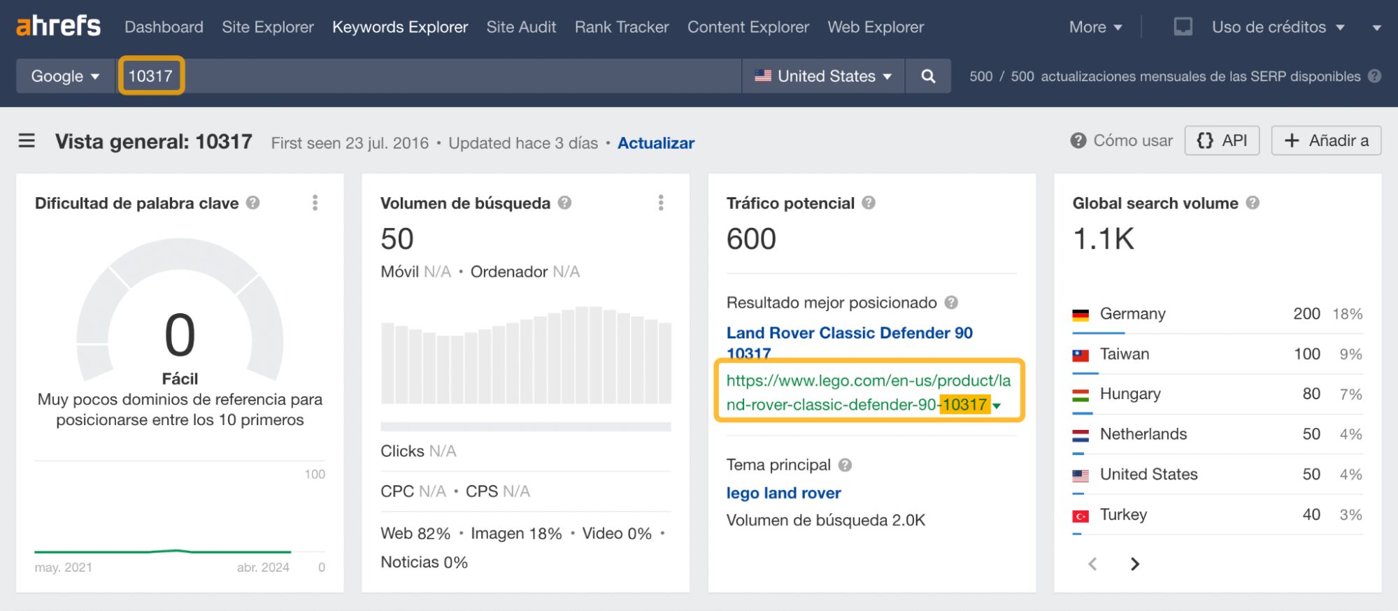Click help icon beside Dificultad de palabra clave
Image resolution: width=1398 pixels, height=611 pixels.
tap(253, 203)
